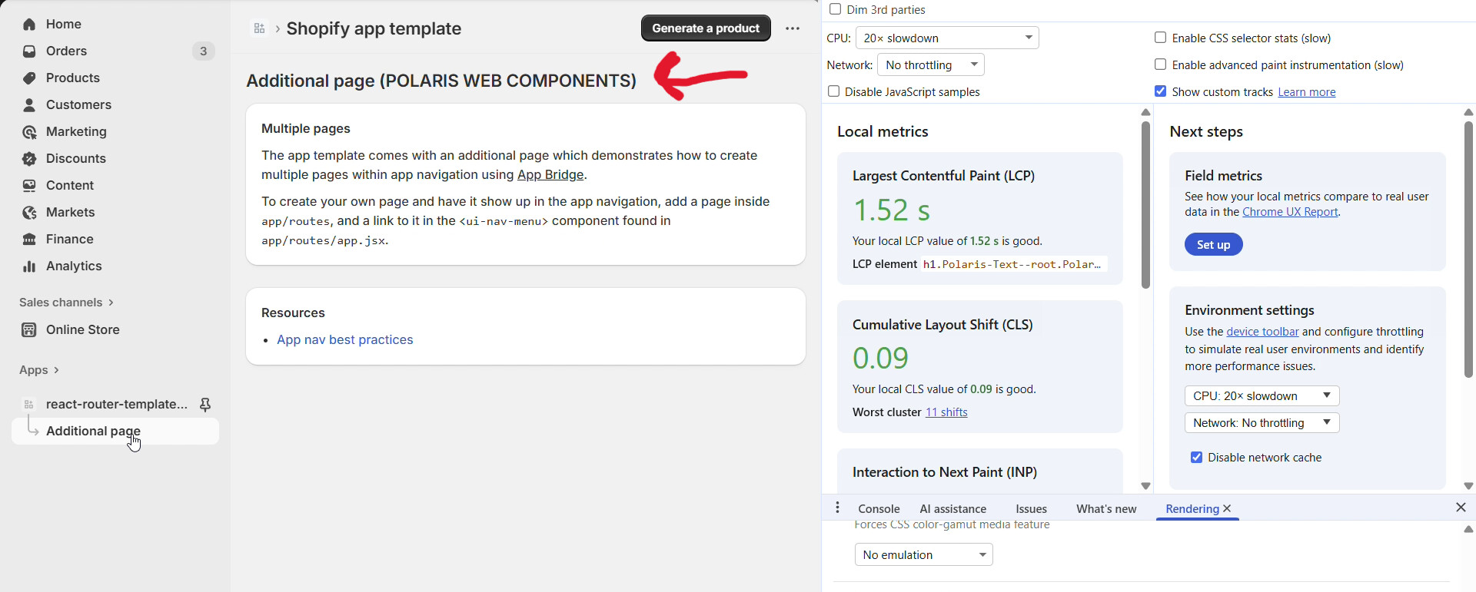
Task: Click Local metrics scroll down arrow
Action: (1145, 486)
